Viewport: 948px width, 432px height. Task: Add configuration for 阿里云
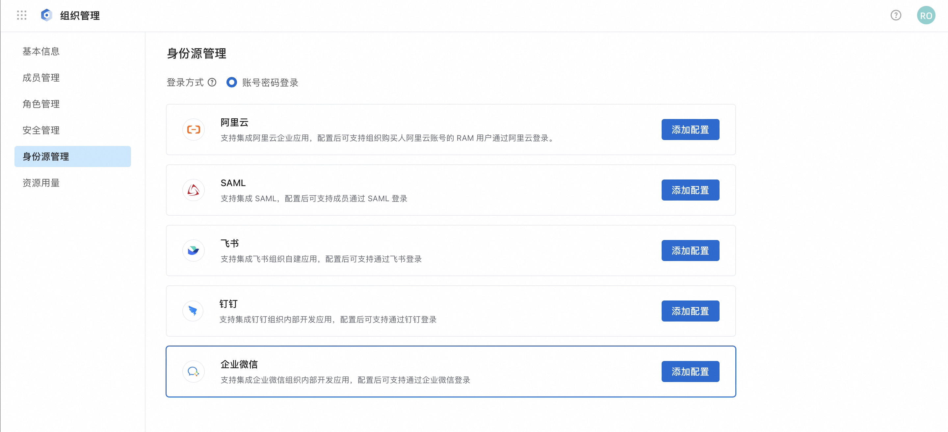690,130
